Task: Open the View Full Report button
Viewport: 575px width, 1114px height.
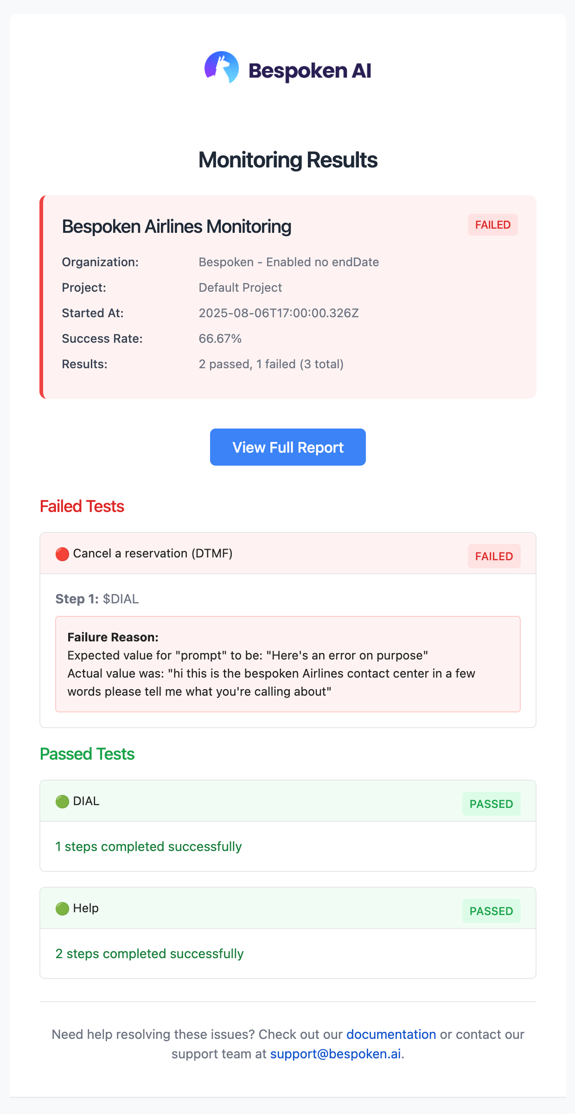Action: [287, 447]
